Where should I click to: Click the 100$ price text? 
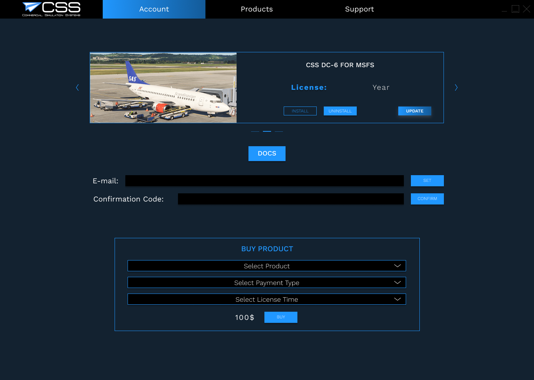(245, 317)
